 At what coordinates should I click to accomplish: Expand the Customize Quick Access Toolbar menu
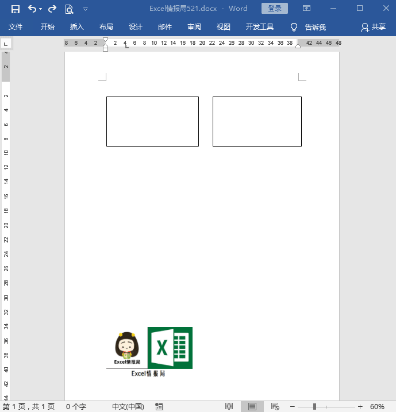[x=86, y=9]
